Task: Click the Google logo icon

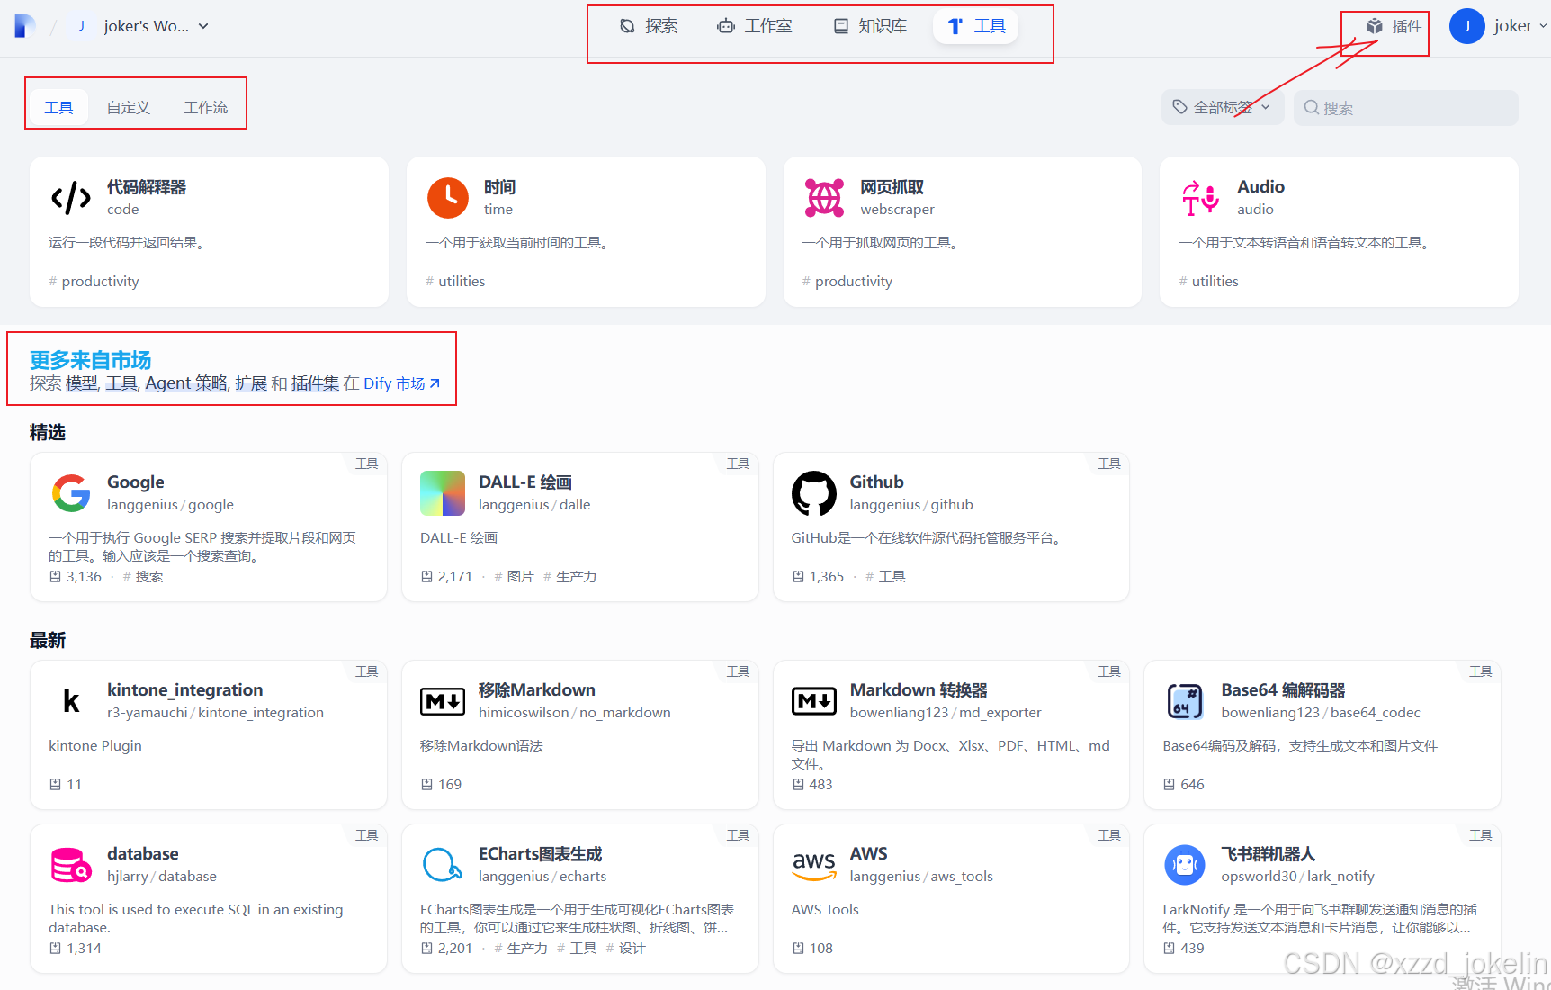Action: (x=71, y=493)
